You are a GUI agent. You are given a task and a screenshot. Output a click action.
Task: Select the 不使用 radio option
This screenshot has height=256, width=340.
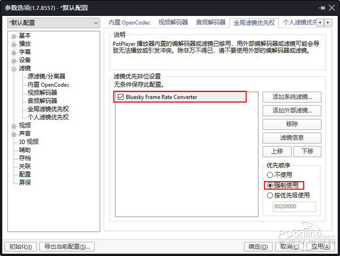click(x=270, y=175)
